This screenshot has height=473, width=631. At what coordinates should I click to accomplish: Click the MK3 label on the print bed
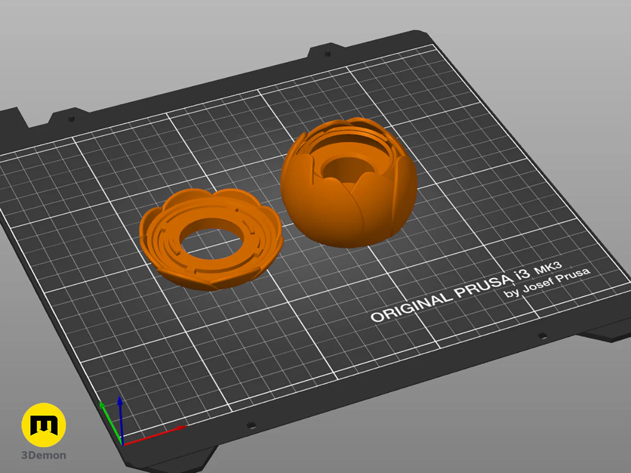548,267
